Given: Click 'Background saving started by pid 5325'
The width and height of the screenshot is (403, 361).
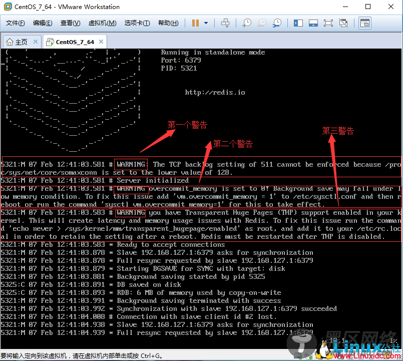Looking at the screenshot, I should pyautogui.click(x=133, y=276).
